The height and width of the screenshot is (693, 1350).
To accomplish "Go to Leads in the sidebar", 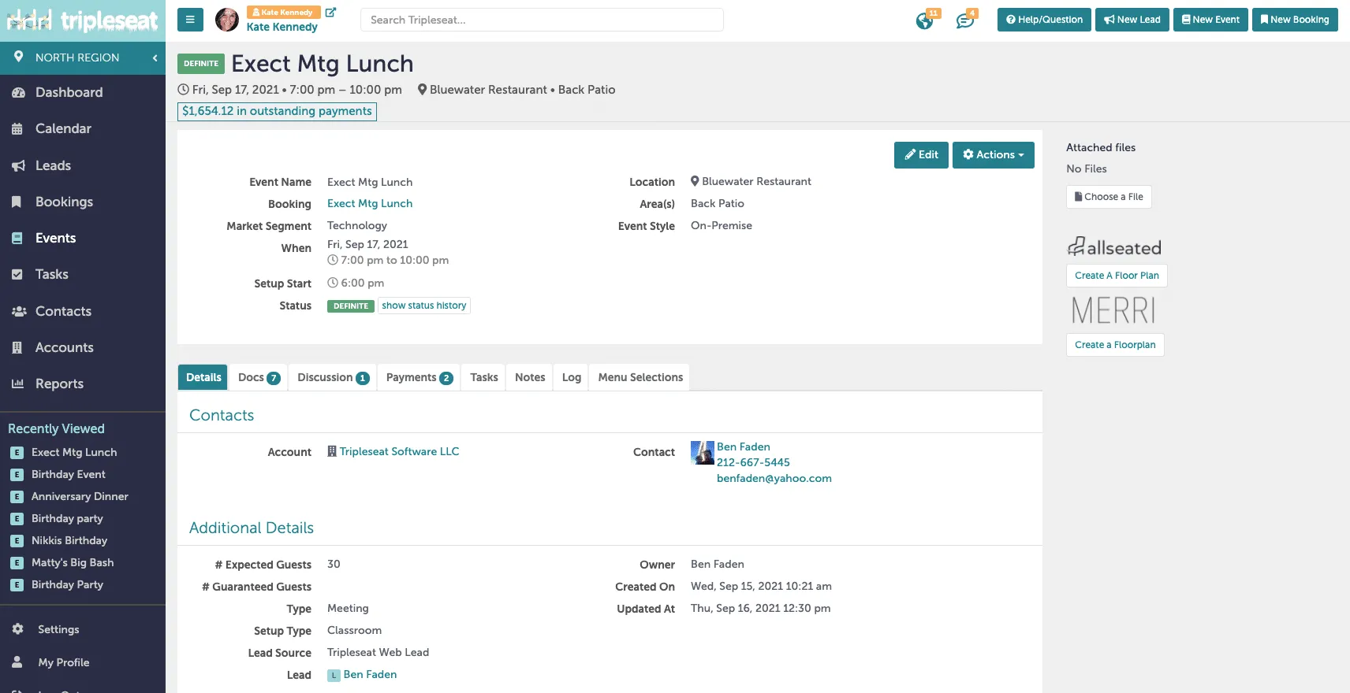I will click(x=53, y=165).
